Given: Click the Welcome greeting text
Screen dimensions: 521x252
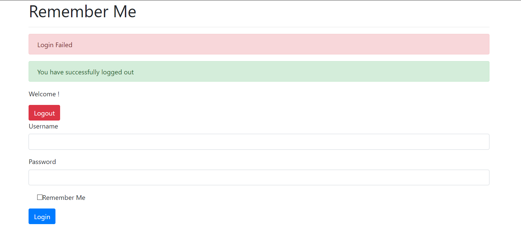Looking at the screenshot, I should pyautogui.click(x=44, y=94).
